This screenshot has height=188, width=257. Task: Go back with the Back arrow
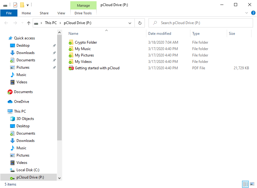pyautogui.click(x=6, y=23)
